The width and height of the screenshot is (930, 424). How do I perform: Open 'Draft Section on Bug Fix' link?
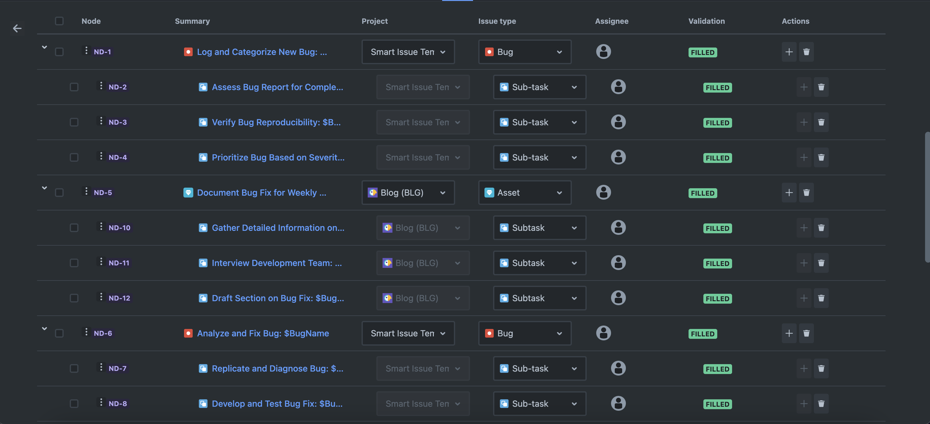coord(278,298)
